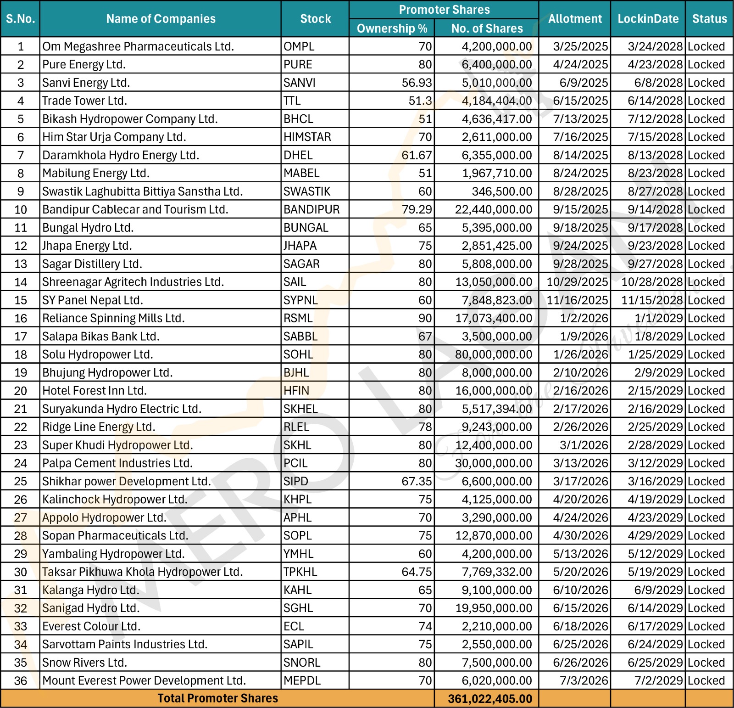The width and height of the screenshot is (734, 708).
Task: Click the 'Palpa Cement Industries Ltd.' cell
Action: [x=161, y=463]
